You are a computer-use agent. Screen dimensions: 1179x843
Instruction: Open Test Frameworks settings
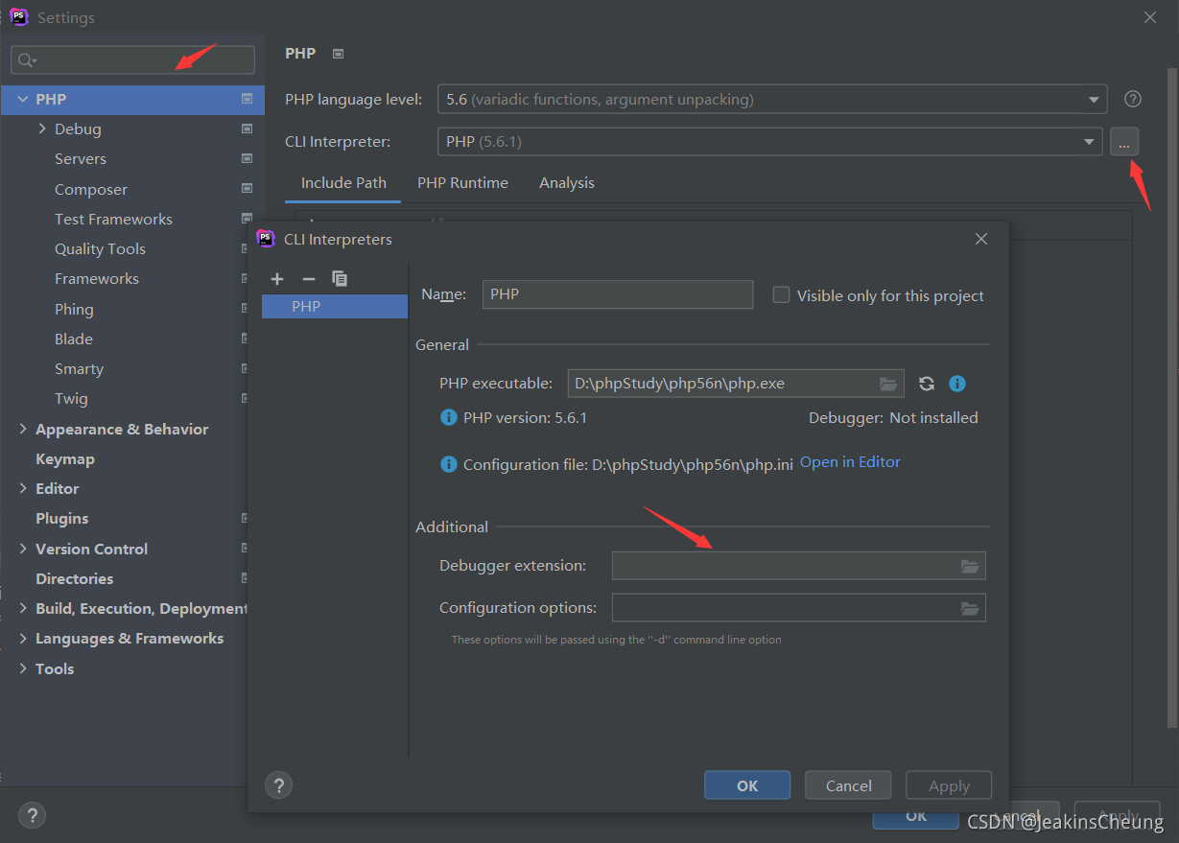(113, 219)
